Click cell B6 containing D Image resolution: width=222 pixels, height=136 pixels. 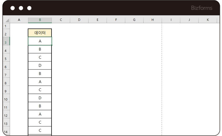point(40,66)
